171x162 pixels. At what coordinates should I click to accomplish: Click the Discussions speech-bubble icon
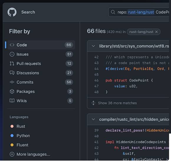(x=12, y=73)
